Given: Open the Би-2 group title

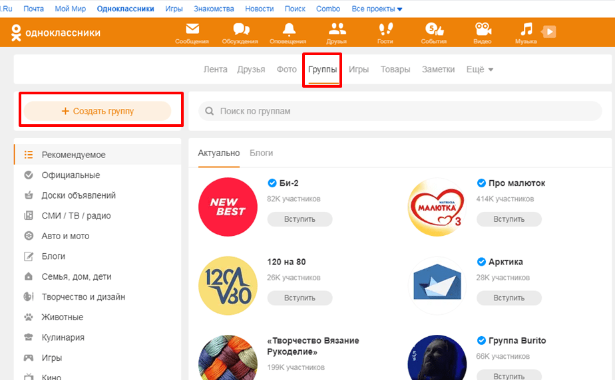Looking at the screenshot, I should pos(289,183).
